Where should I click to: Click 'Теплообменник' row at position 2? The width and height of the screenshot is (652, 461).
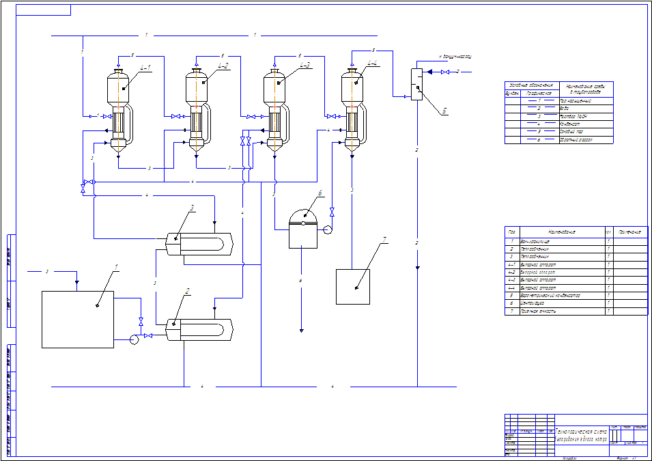576,249
